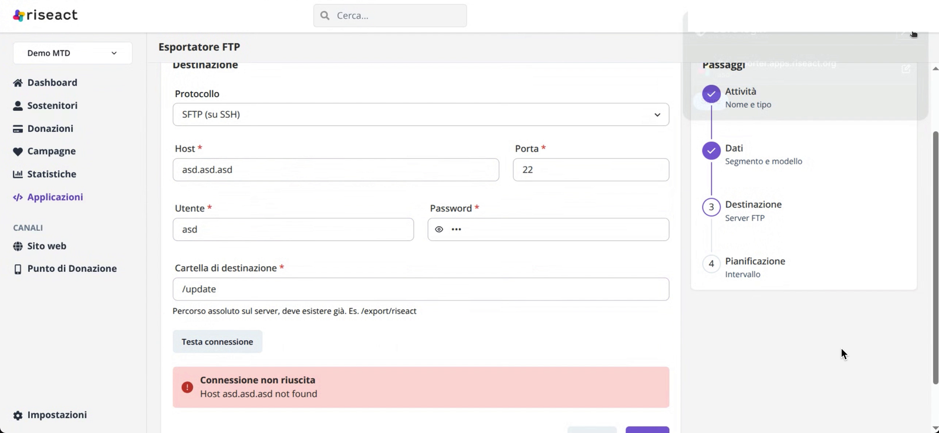Click the Dashboard house icon
This screenshot has height=433, width=939.
(18, 83)
